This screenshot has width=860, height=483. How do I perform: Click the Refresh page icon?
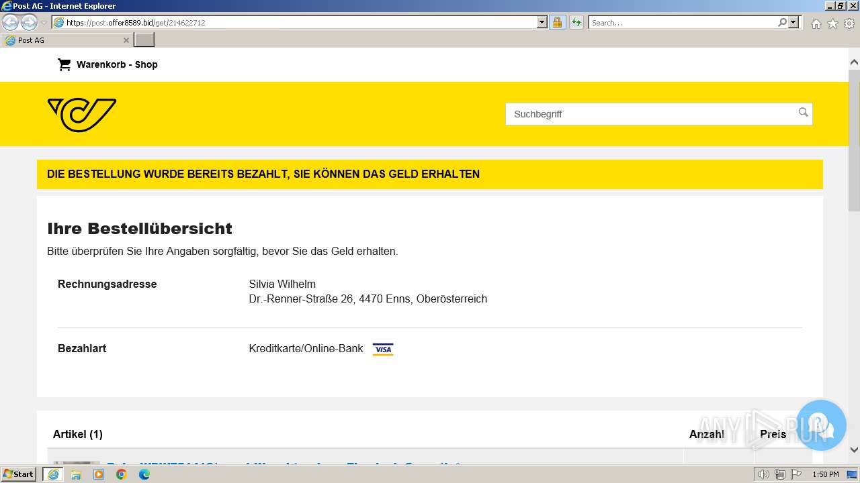tap(576, 23)
